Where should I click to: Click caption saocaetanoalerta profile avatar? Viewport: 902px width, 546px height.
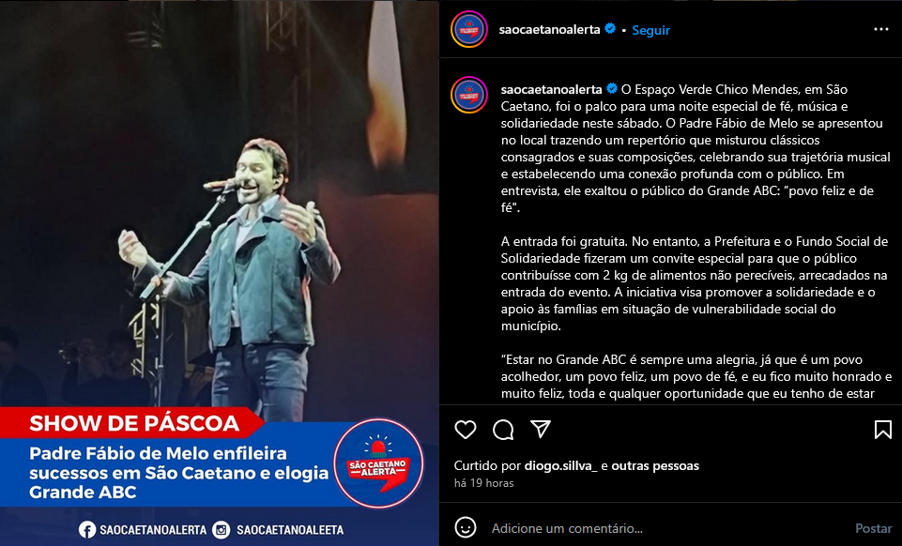tap(469, 95)
